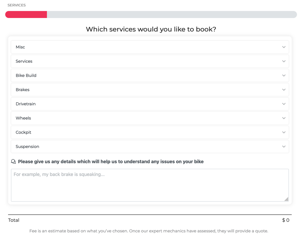Screen dimensions: 300x237
Task: Open the Wheels section label
Action: pyautogui.click(x=23, y=118)
